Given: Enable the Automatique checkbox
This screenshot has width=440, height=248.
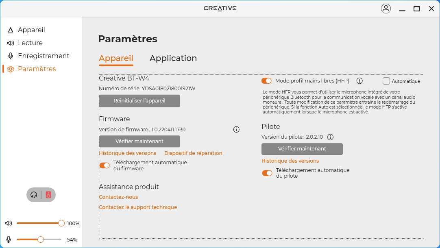Looking at the screenshot, I should tap(386, 81).
